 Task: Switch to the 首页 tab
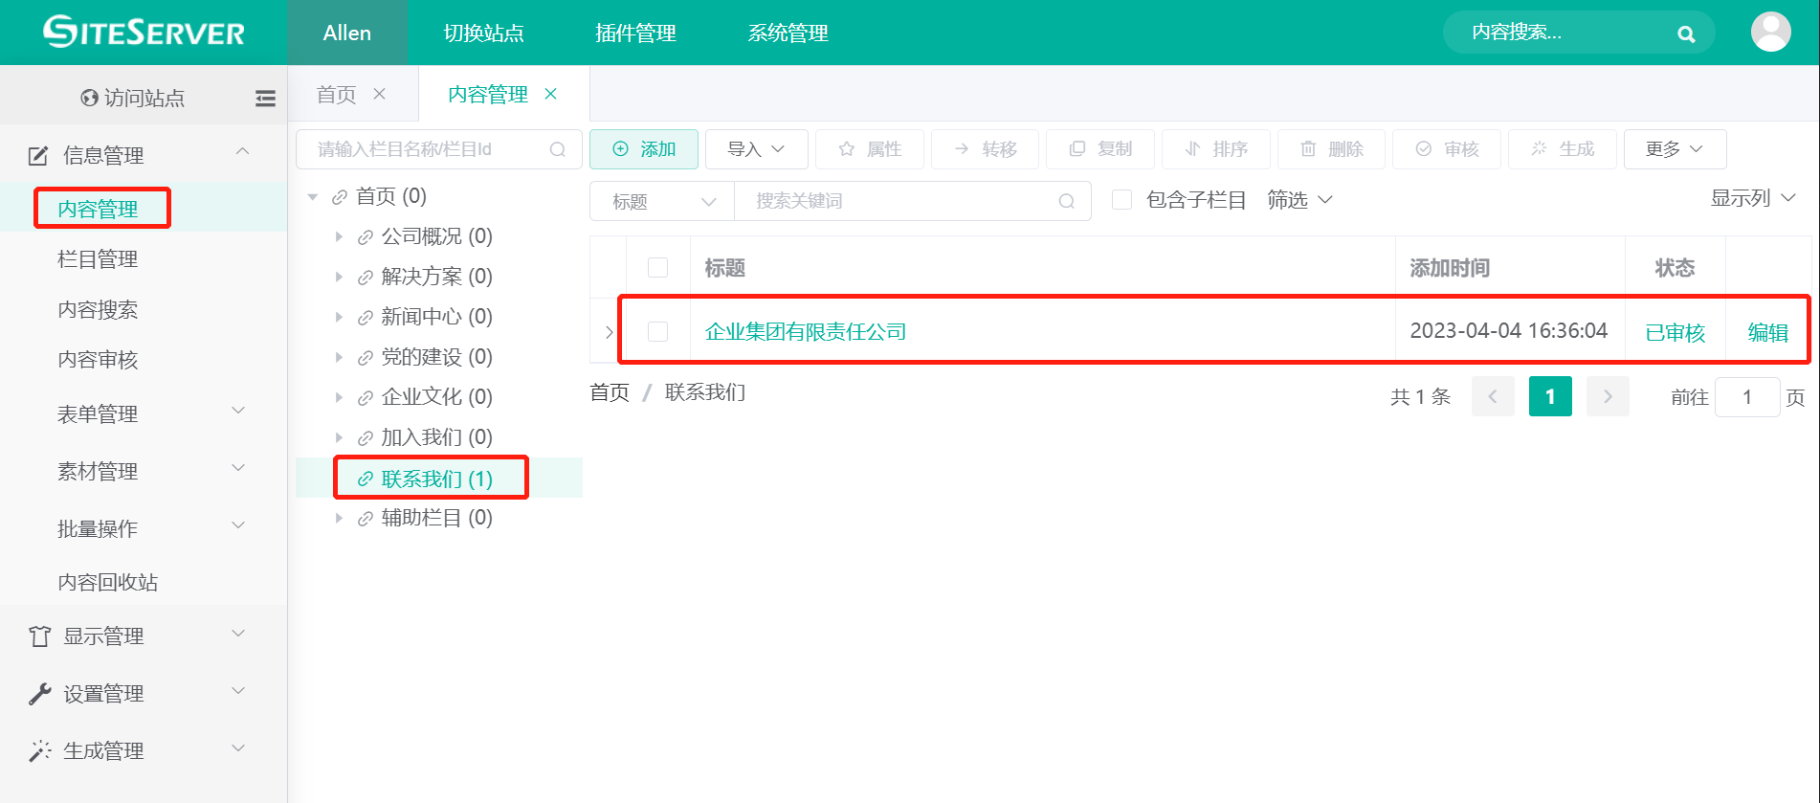(337, 94)
